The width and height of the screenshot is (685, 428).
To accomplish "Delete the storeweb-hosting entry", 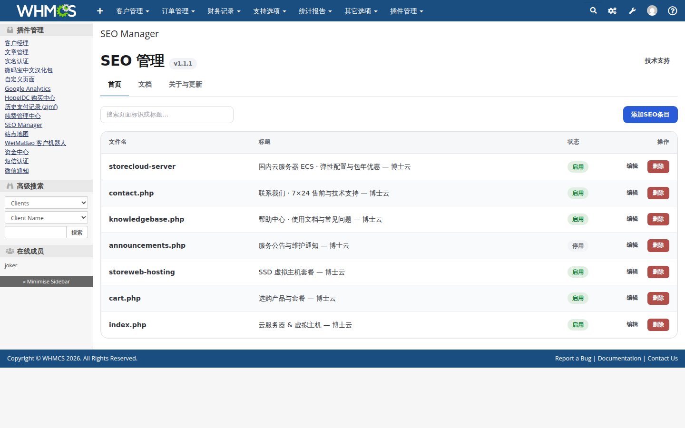I will pyautogui.click(x=658, y=272).
